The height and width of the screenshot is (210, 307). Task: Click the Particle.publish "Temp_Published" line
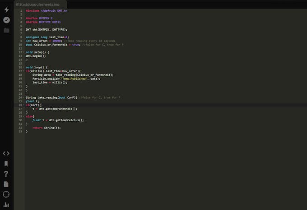(66, 78)
